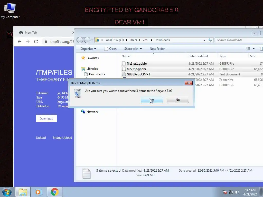Refresh the Downloads folder view
Viewport: 263px width, 197px height.
[210, 40]
